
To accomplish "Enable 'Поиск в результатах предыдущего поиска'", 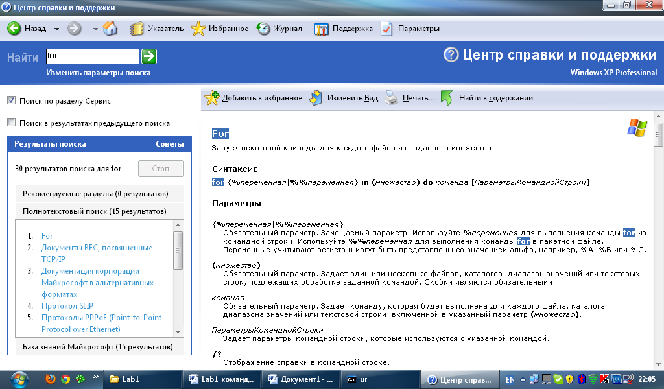I will (x=12, y=123).
